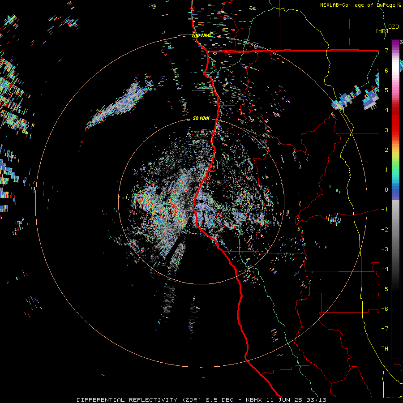This screenshot has width=403, height=403.
Task: Click the 50 NMI range ring label
Action: pos(201,118)
